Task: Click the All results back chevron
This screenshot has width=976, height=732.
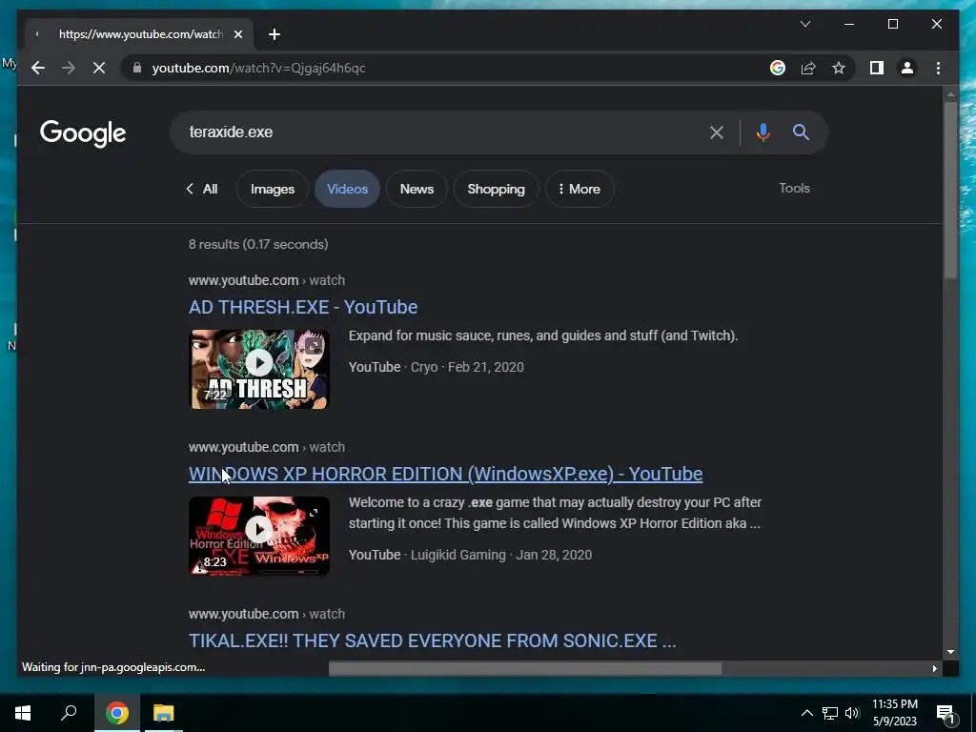Action: click(202, 189)
